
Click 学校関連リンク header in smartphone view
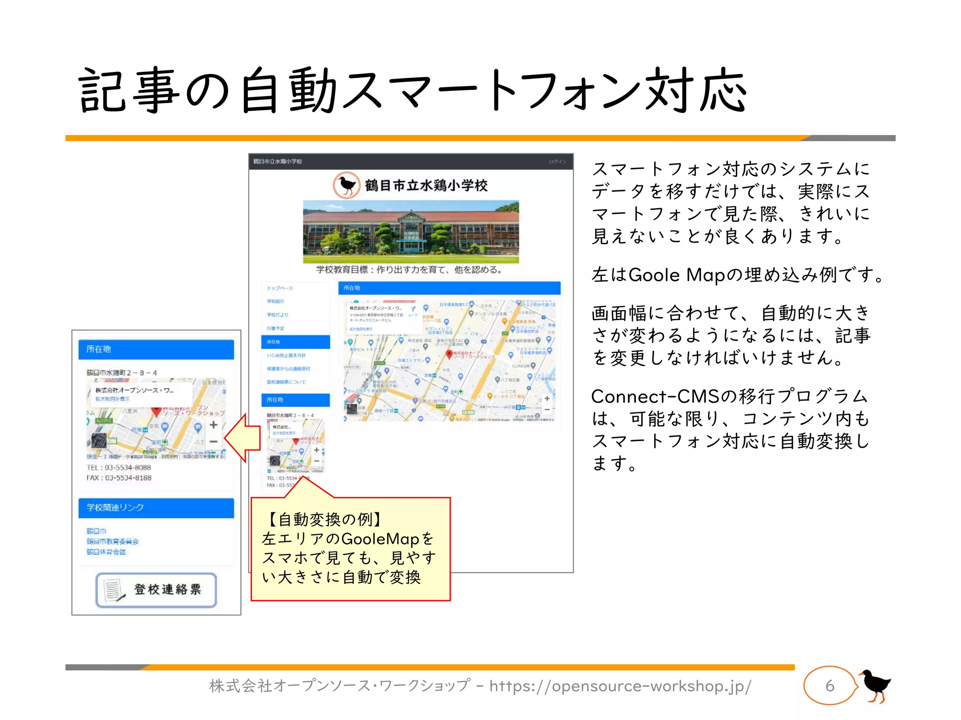[156, 508]
